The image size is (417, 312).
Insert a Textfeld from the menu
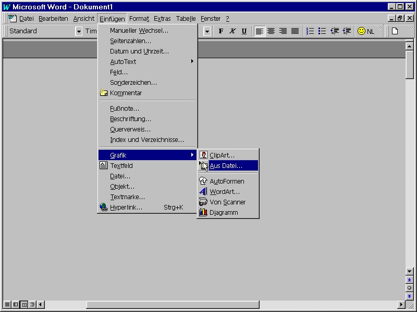click(121, 165)
